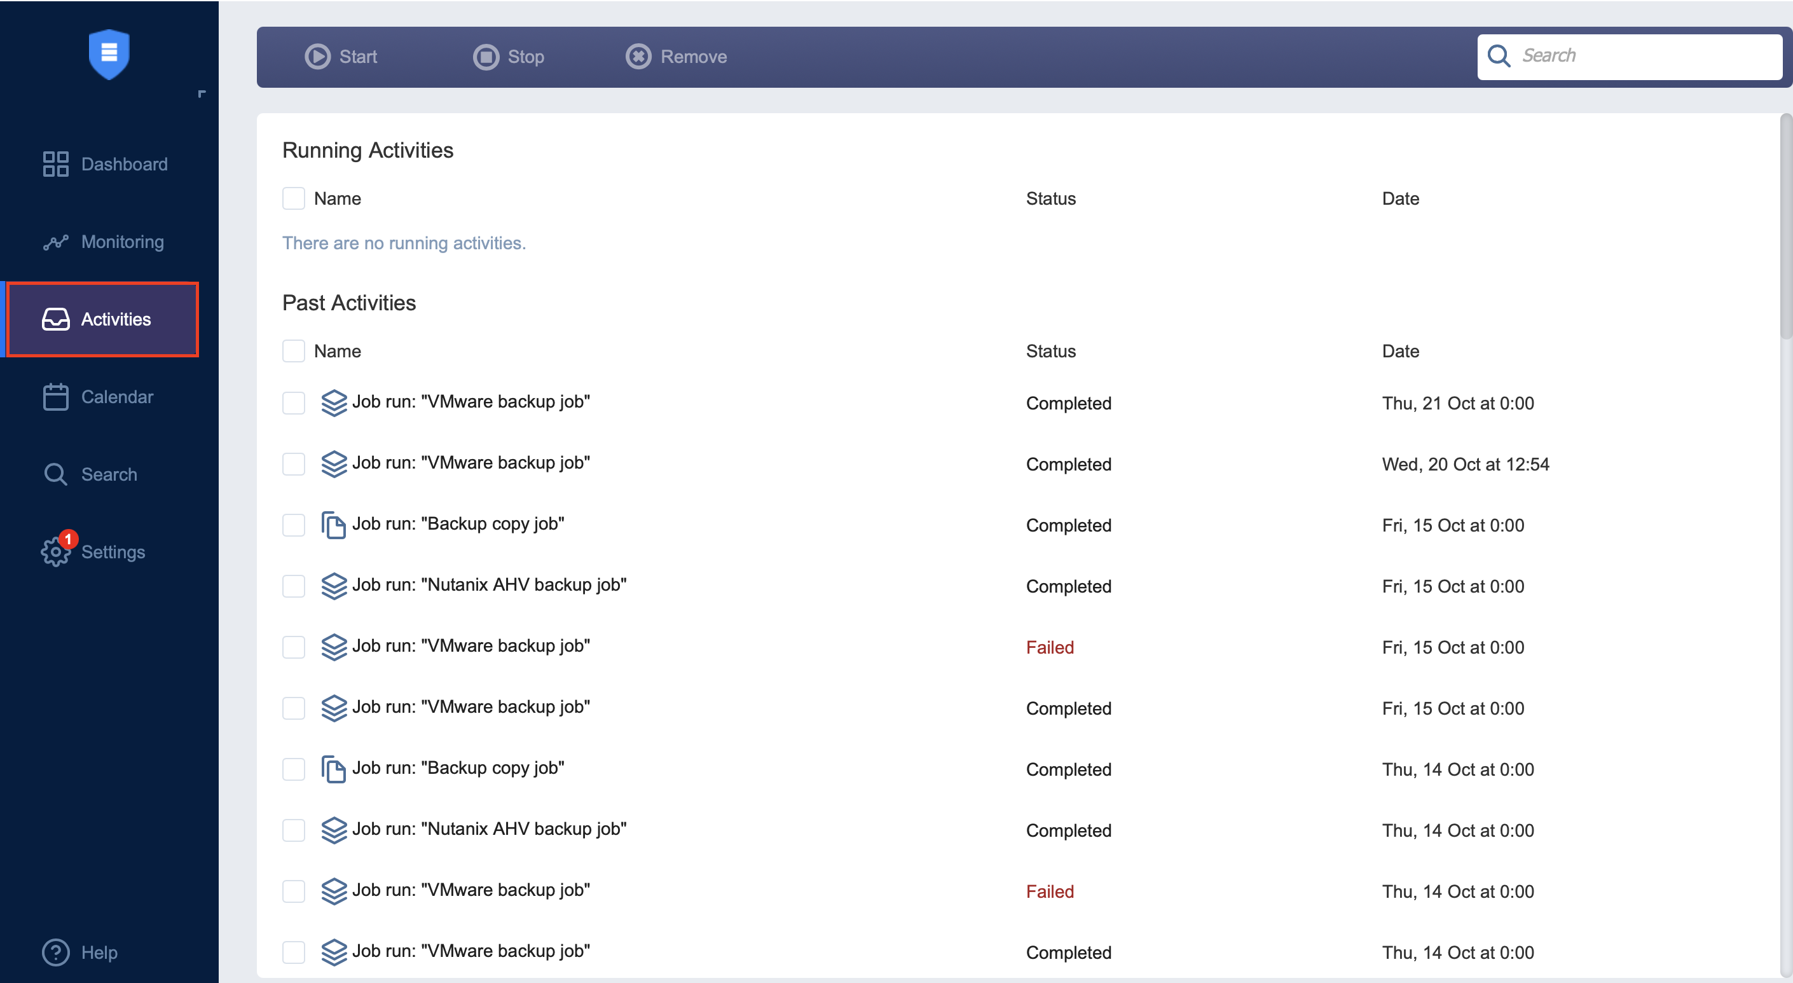Click the layers icon of Thu, 21 Oct VMware job

coord(334,403)
